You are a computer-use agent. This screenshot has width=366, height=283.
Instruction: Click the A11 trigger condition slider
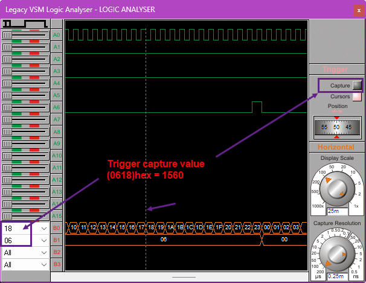coord(25,168)
